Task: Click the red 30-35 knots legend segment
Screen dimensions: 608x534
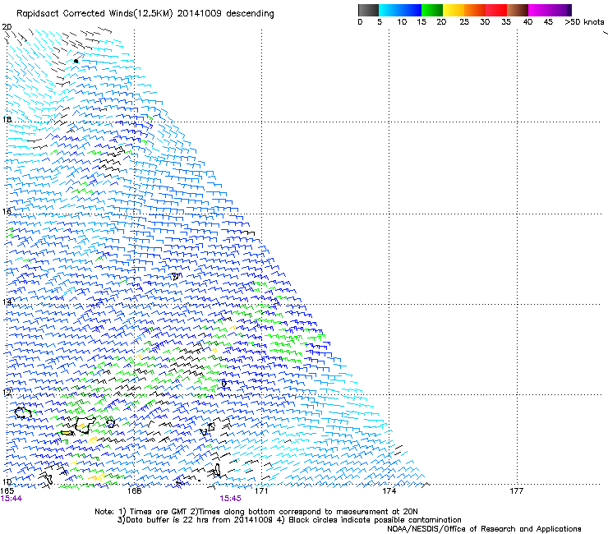Action: click(496, 10)
